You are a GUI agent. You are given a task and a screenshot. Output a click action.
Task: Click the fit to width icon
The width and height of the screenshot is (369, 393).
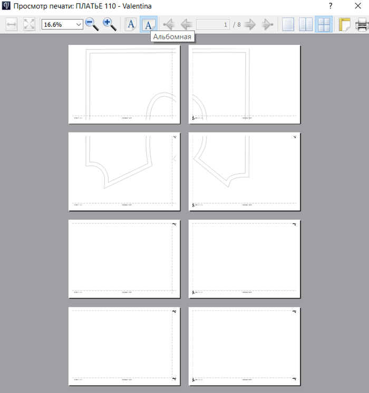click(12, 25)
